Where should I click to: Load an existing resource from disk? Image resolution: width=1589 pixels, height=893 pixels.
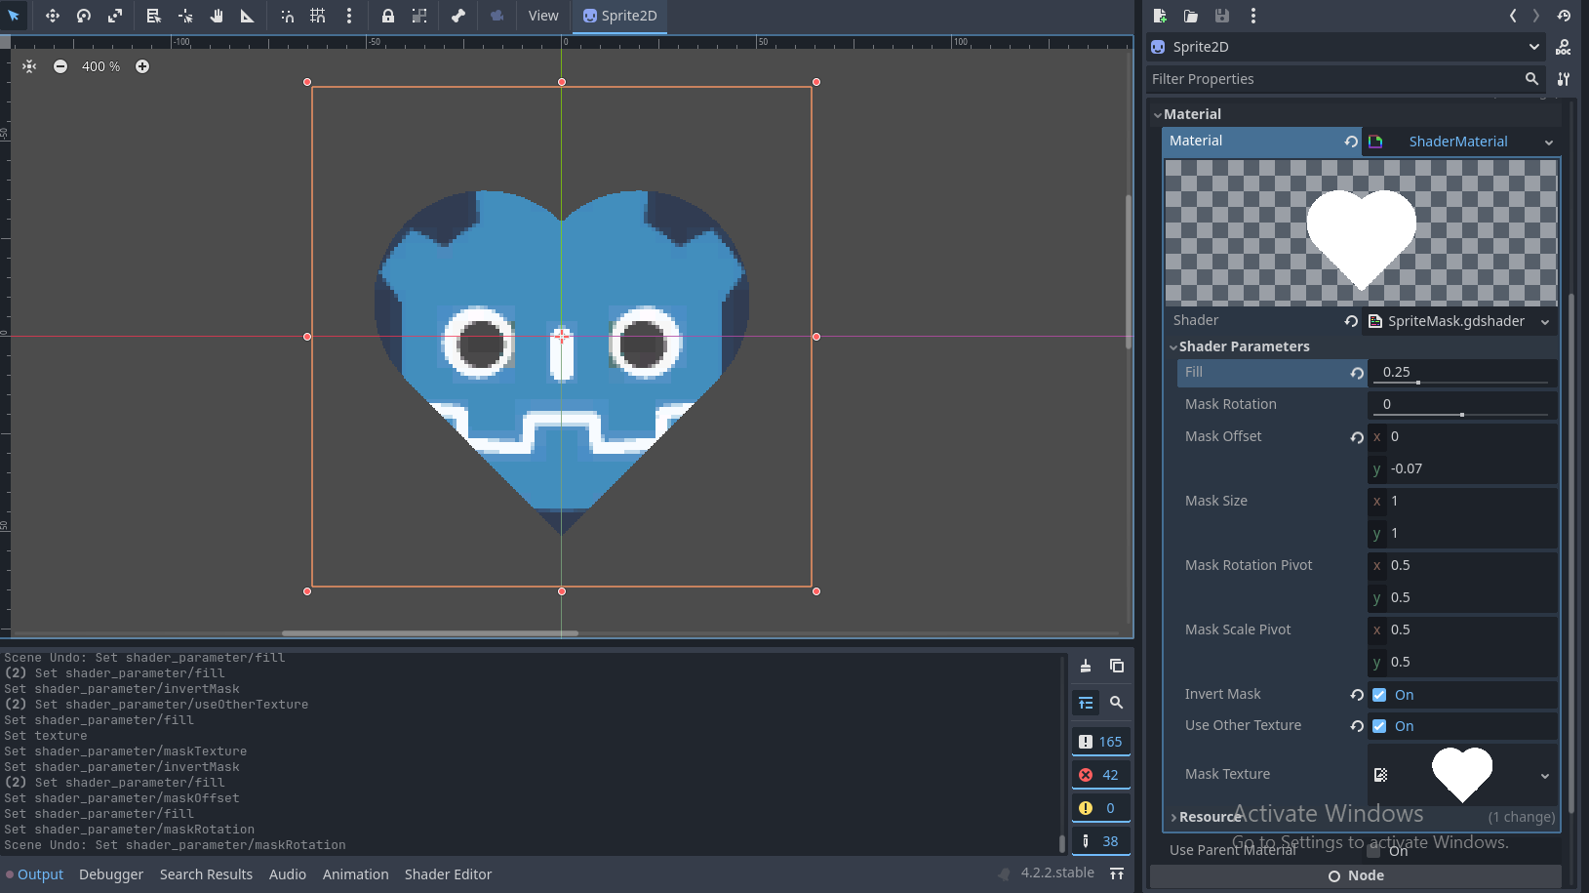tap(1191, 16)
